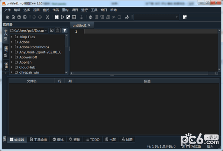223x151 pixels.
Task: Open the 文件 menu
Action: click(7, 10)
